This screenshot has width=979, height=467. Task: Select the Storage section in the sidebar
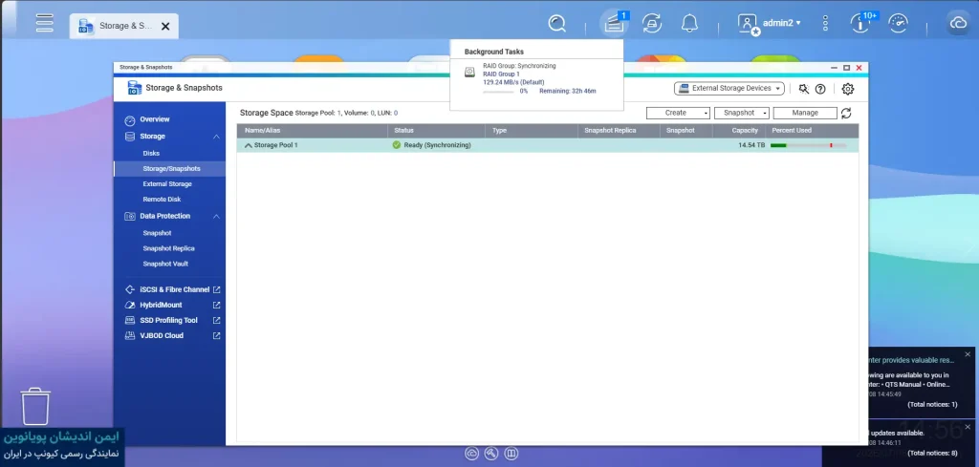coord(152,136)
